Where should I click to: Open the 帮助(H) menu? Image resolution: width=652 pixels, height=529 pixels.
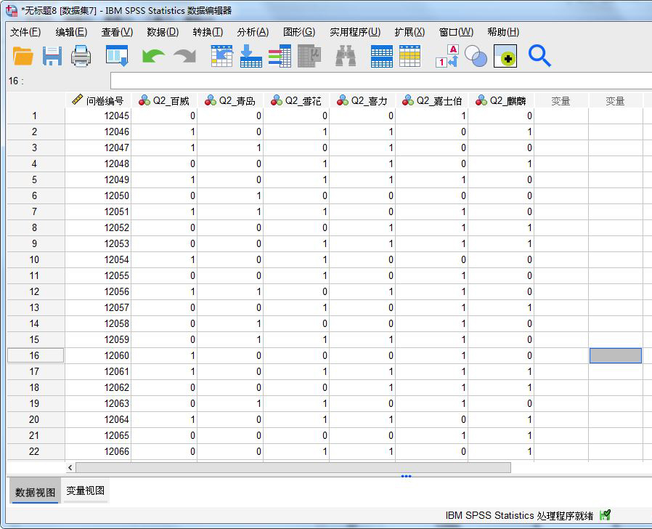pos(503,32)
